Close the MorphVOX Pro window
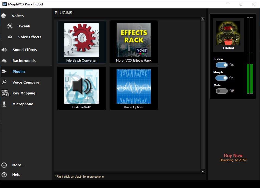This screenshot has width=260, height=188. 253,4
